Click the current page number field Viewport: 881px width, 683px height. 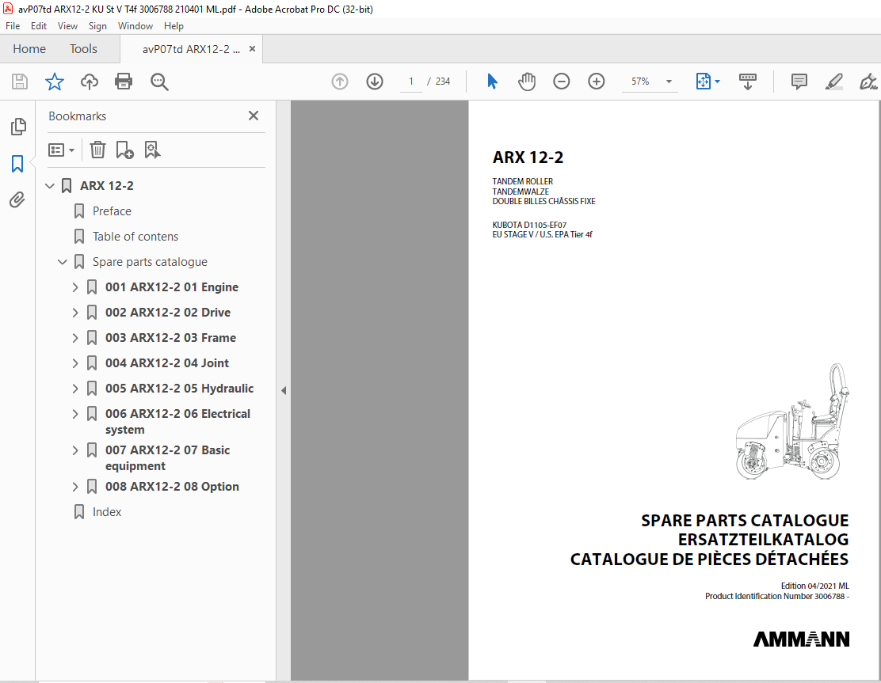(x=410, y=82)
